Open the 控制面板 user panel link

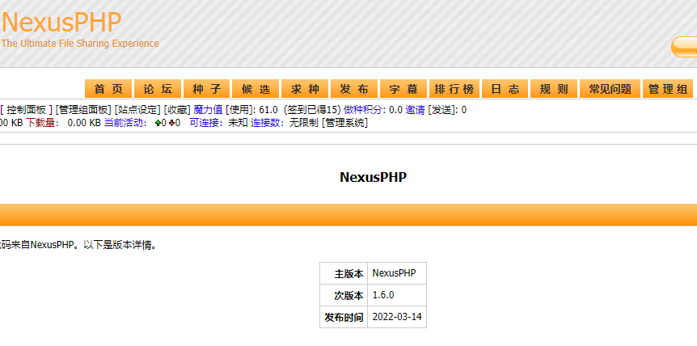[x=26, y=110]
